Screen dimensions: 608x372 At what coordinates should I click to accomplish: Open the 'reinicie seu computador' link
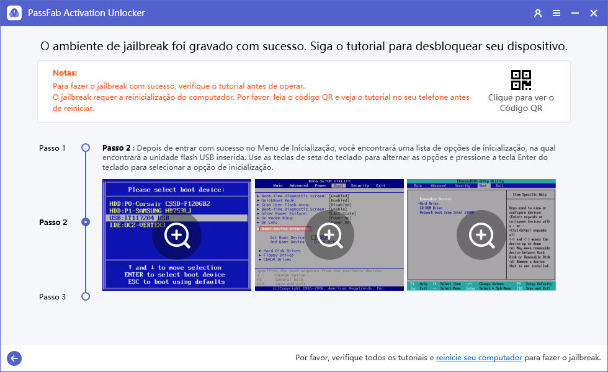coord(479,358)
